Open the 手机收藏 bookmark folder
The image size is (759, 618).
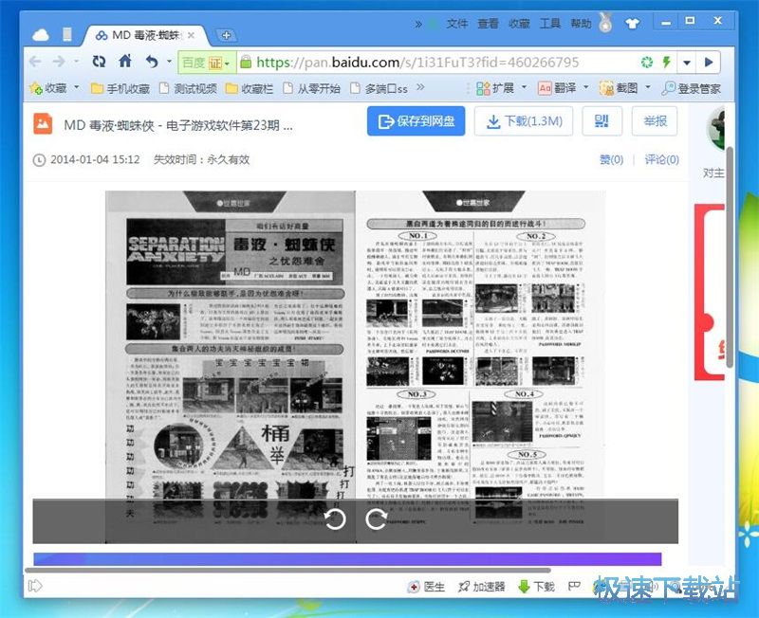click(x=120, y=88)
